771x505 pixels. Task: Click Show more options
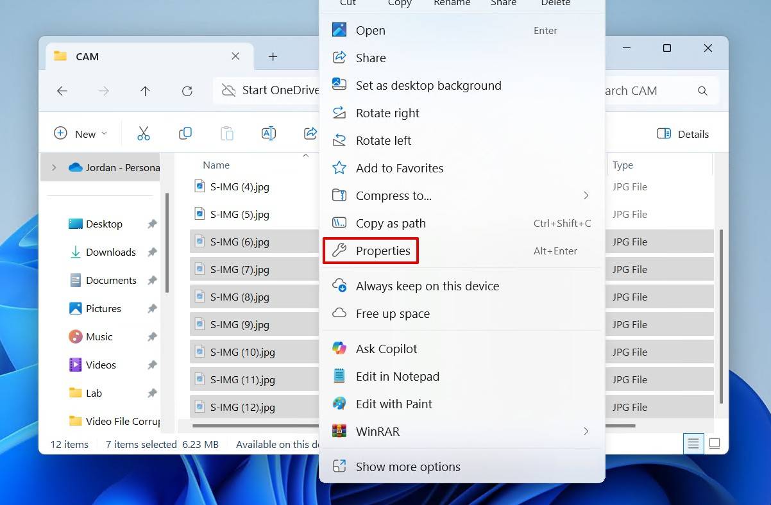coord(408,467)
